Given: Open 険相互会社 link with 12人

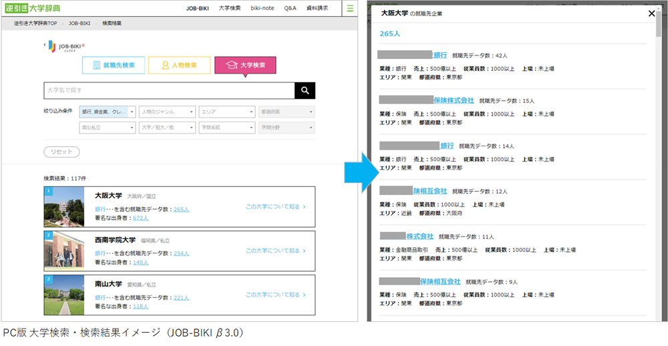Looking at the screenshot, I should 430,191.
